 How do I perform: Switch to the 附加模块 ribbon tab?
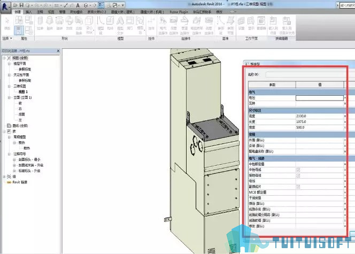pyautogui.click(x=76, y=12)
